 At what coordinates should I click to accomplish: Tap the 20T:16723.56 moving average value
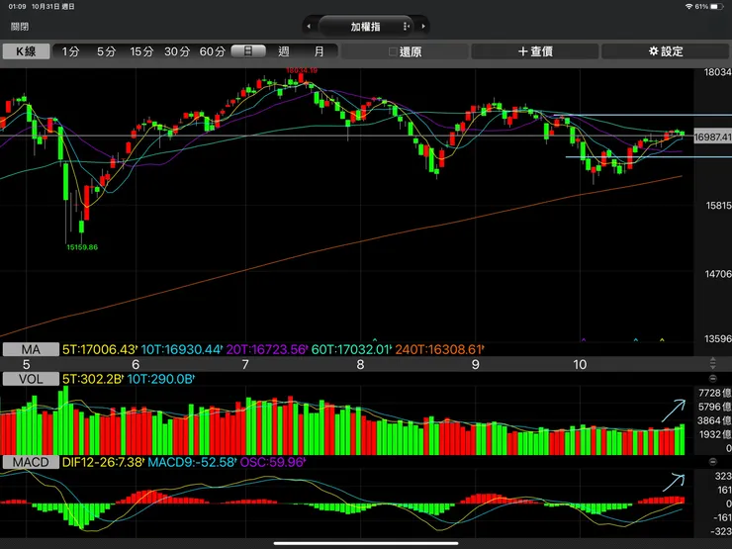(267, 349)
